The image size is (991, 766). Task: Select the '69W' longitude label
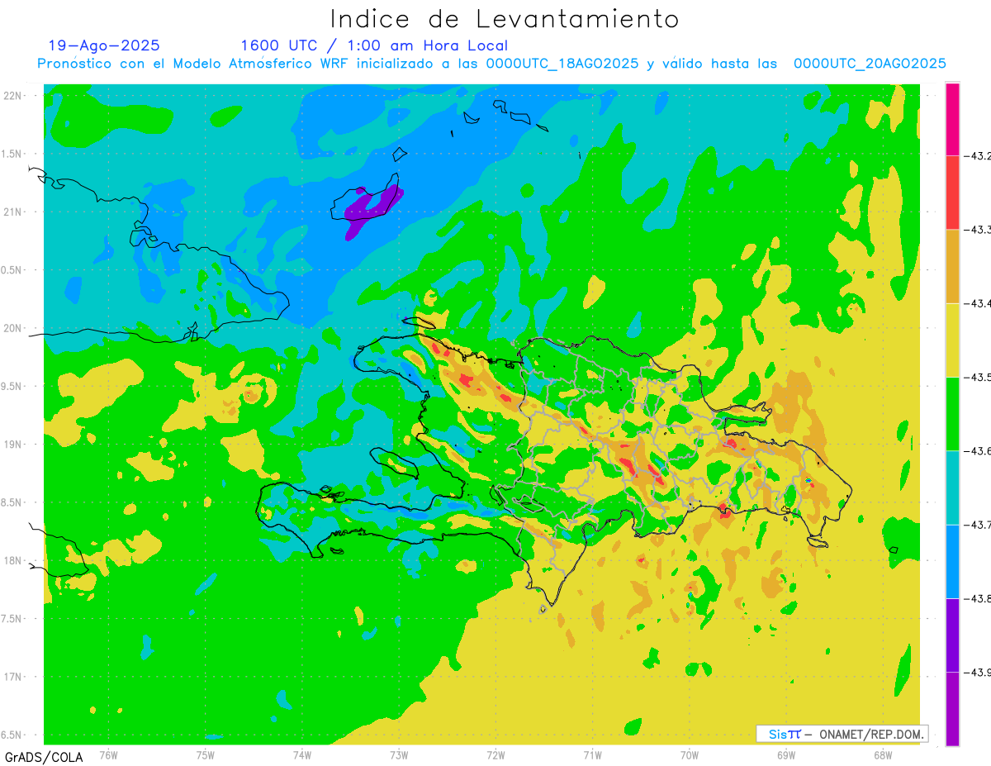[786, 754]
